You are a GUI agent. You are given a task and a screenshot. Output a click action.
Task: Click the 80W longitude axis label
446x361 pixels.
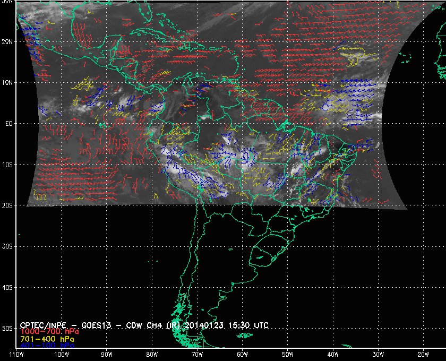[152, 354]
